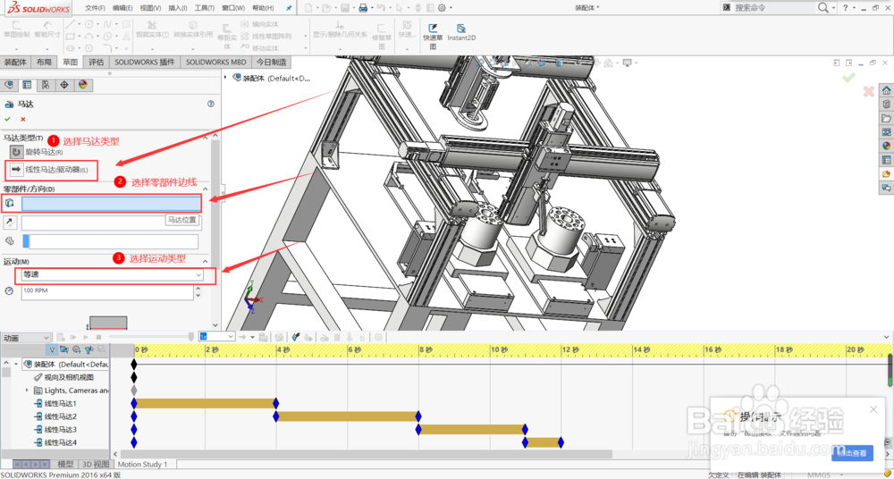Switch to the 今日制造 tab
The image size is (894, 479).
pos(270,63)
